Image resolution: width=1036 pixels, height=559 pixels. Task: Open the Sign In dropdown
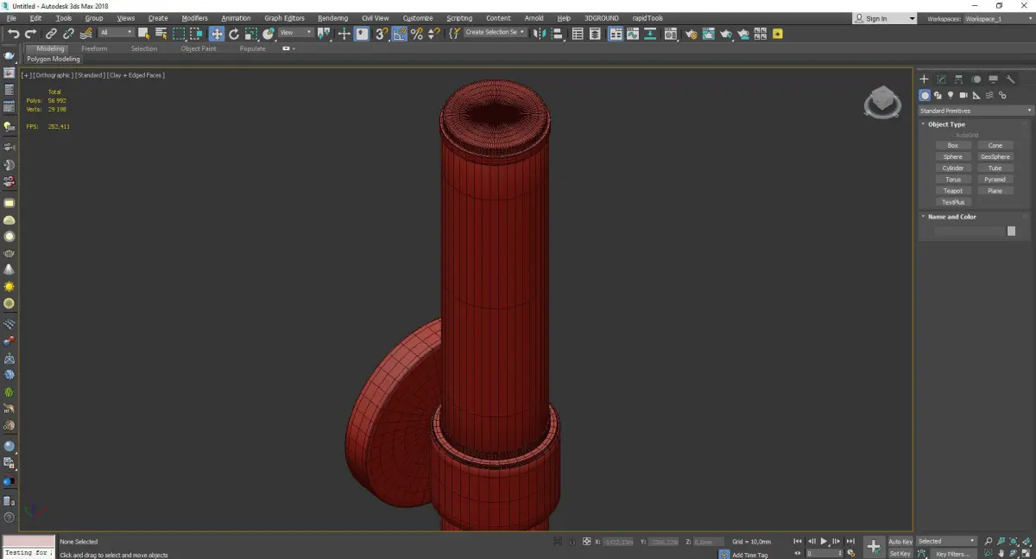(885, 18)
